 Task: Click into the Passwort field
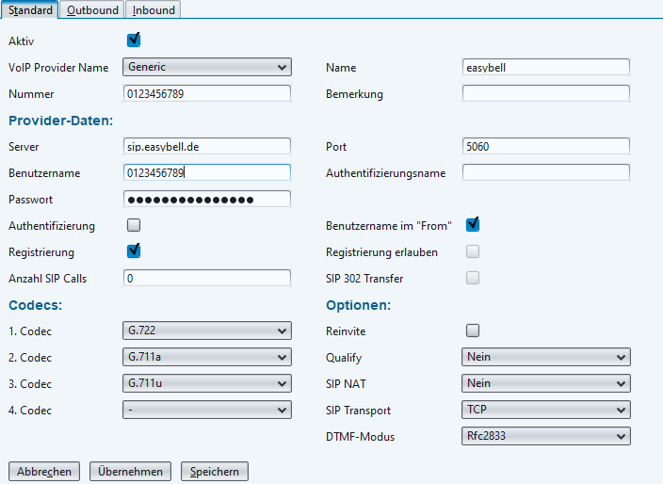pyautogui.click(x=207, y=199)
